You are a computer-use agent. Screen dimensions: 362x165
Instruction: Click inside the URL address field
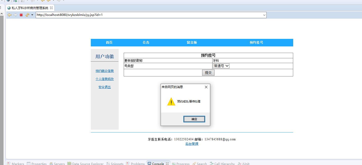(126, 15)
